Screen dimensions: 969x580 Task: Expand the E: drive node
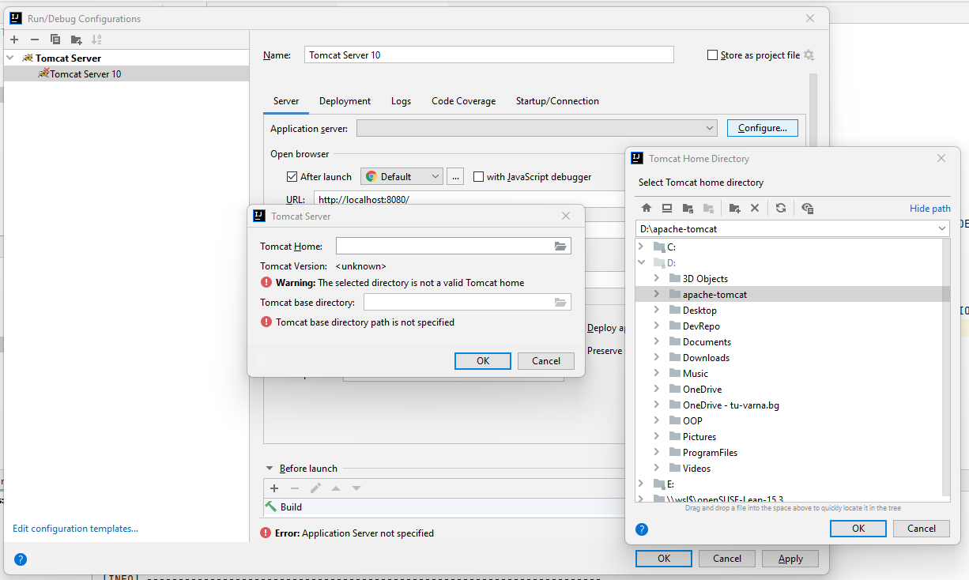[x=642, y=484]
